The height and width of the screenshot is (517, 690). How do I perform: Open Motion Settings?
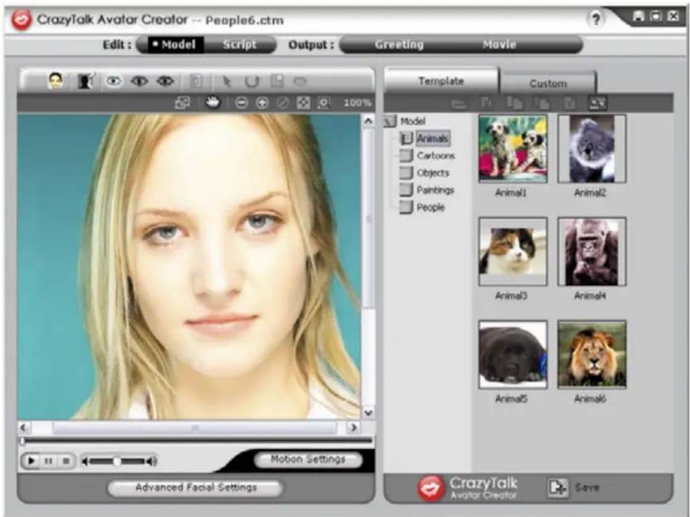pyautogui.click(x=308, y=460)
